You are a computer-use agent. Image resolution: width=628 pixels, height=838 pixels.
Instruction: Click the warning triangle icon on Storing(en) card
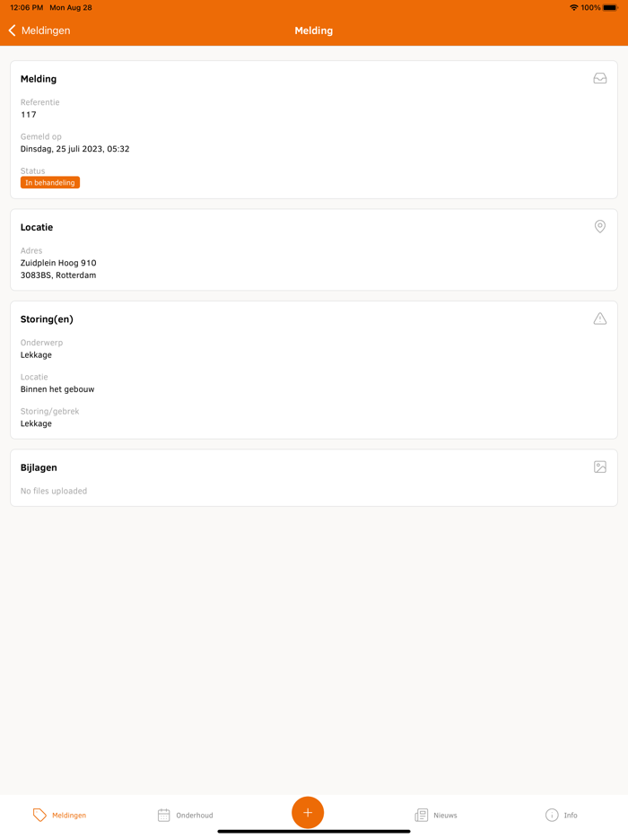pyautogui.click(x=599, y=318)
